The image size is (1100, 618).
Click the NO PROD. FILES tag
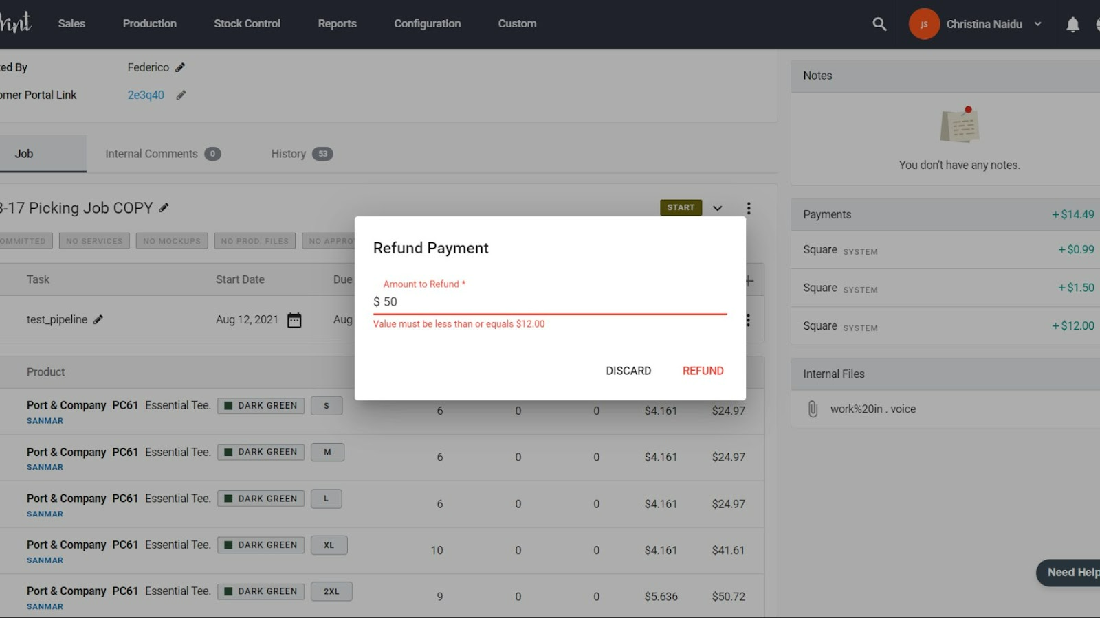click(x=255, y=241)
